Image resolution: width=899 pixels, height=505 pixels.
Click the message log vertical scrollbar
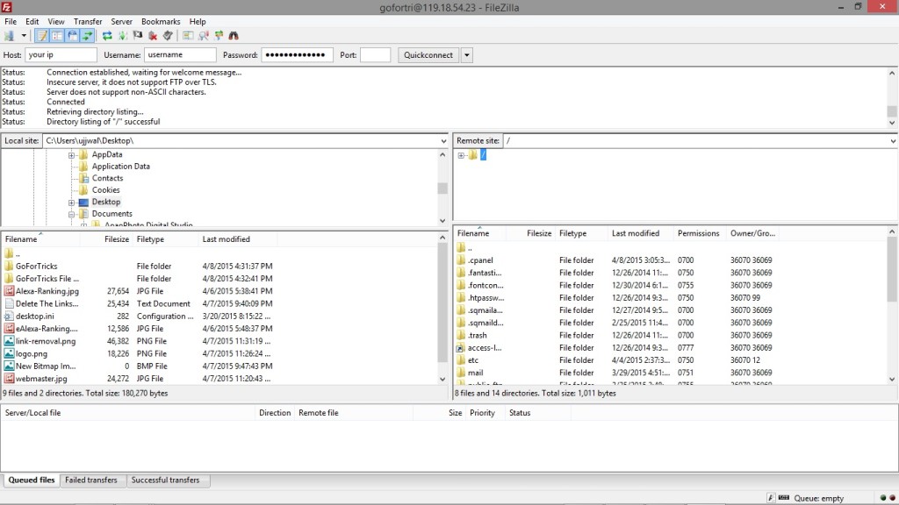pyautogui.click(x=892, y=97)
